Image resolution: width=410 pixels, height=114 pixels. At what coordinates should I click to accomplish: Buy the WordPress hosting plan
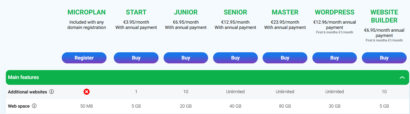click(334, 58)
